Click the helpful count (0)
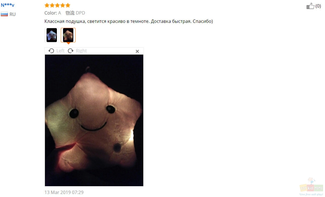 point(318,6)
